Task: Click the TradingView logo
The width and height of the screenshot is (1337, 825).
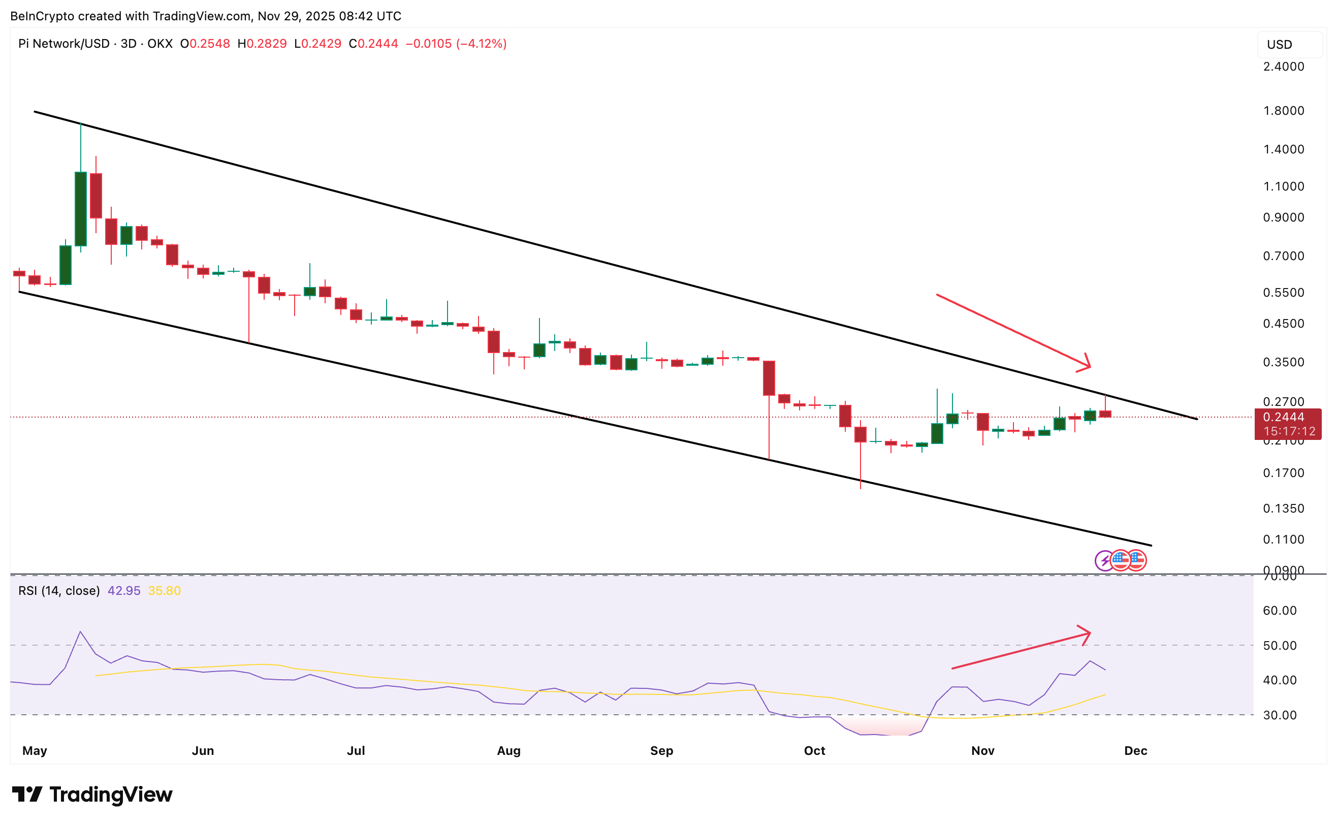Action: (90, 795)
